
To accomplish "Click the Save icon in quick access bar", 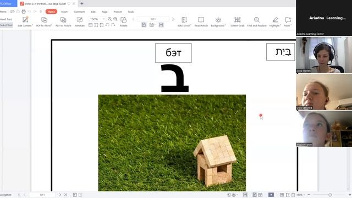I will point(18,12).
